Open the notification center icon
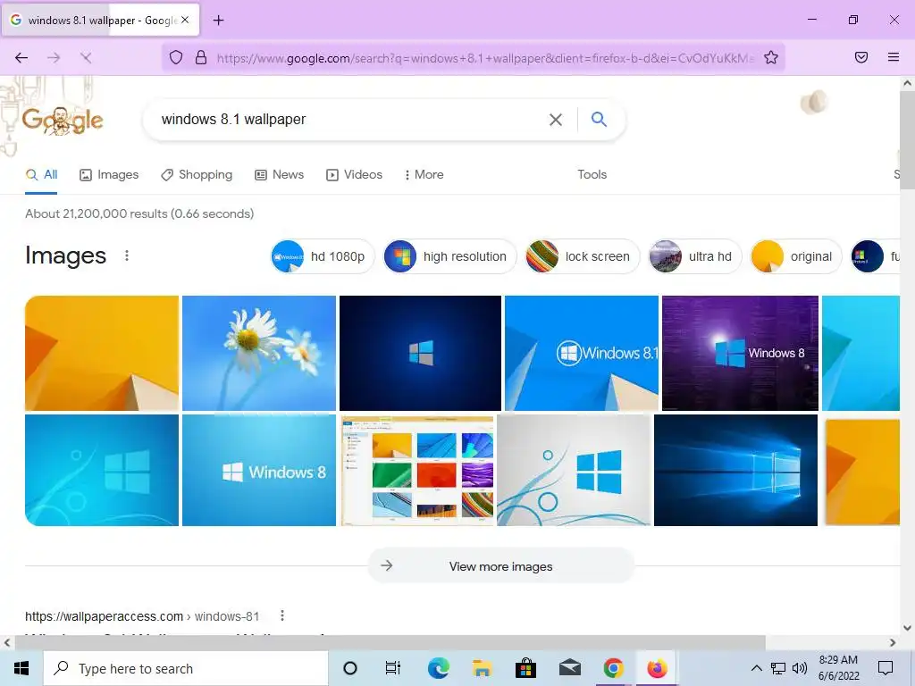 pyautogui.click(x=886, y=668)
